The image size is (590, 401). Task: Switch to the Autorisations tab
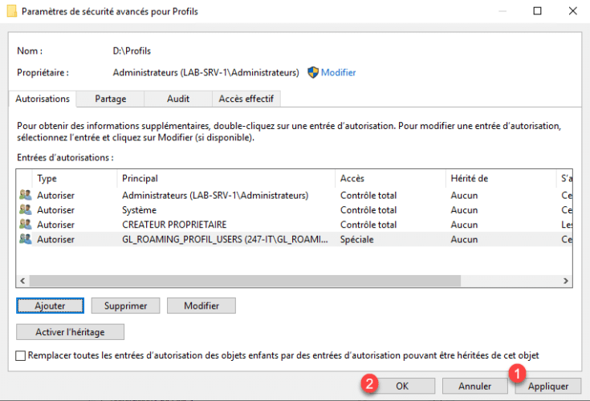tap(43, 99)
